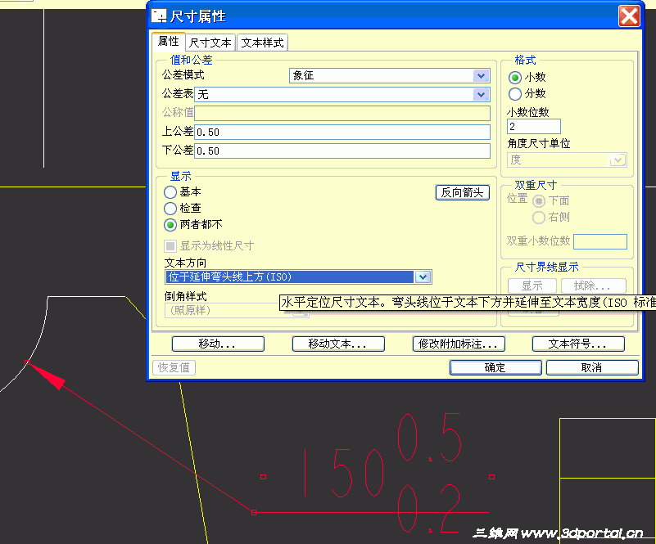Select the 小数 format radio button

coord(515,77)
